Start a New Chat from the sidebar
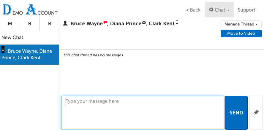 coord(12,38)
